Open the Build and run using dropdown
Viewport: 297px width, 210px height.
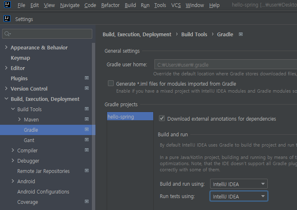click(x=239, y=184)
